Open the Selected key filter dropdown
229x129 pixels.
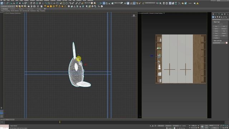click(x=214, y=125)
